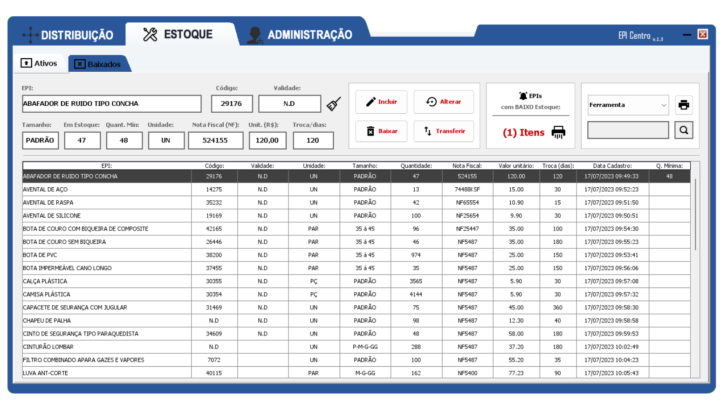727x410 pixels.
Task: Click the broom clear-fields icon
Action: coord(333,104)
